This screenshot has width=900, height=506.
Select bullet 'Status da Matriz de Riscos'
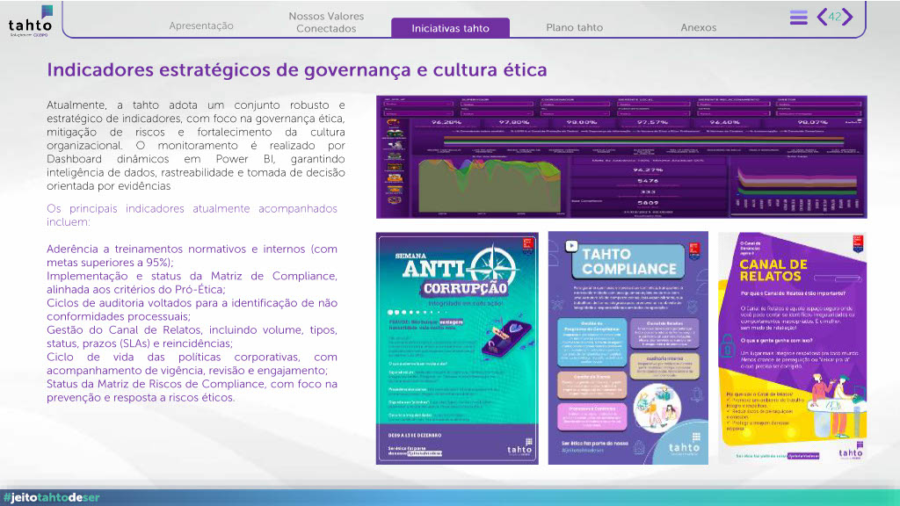[x=192, y=391]
